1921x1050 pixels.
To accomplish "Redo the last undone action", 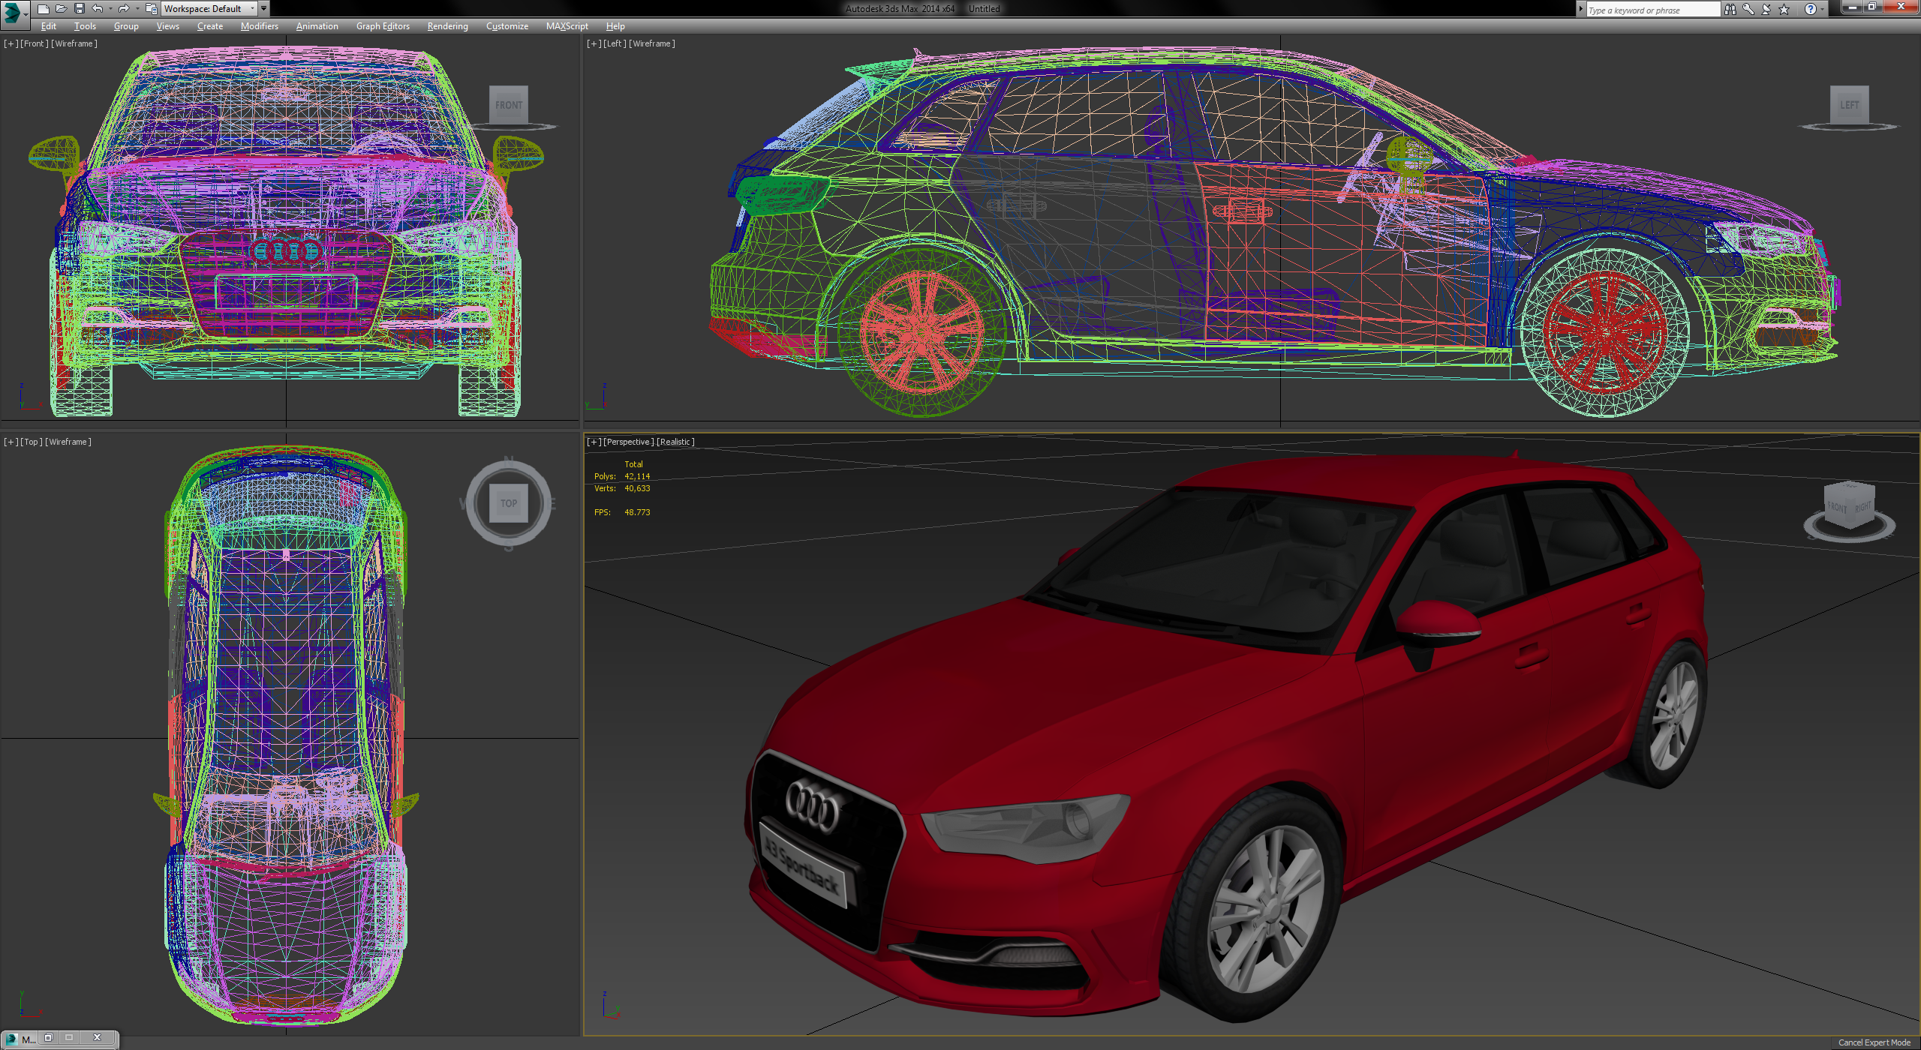I will coord(124,9).
